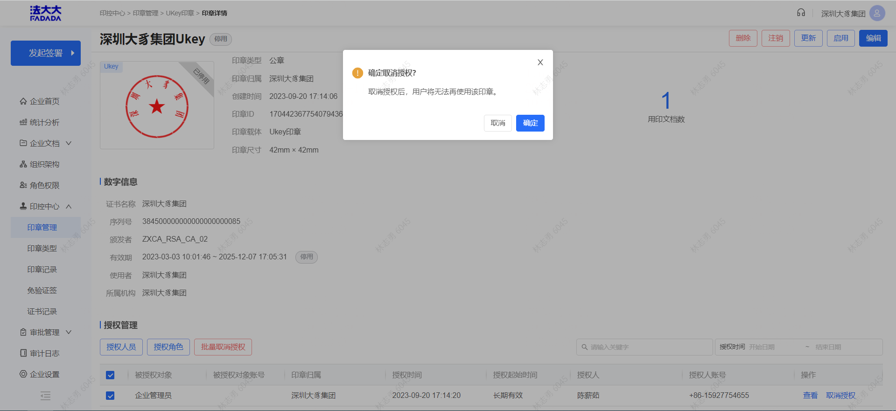The width and height of the screenshot is (896, 411).
Task: Open 审计日志 in sidebar
Action: 45,353
